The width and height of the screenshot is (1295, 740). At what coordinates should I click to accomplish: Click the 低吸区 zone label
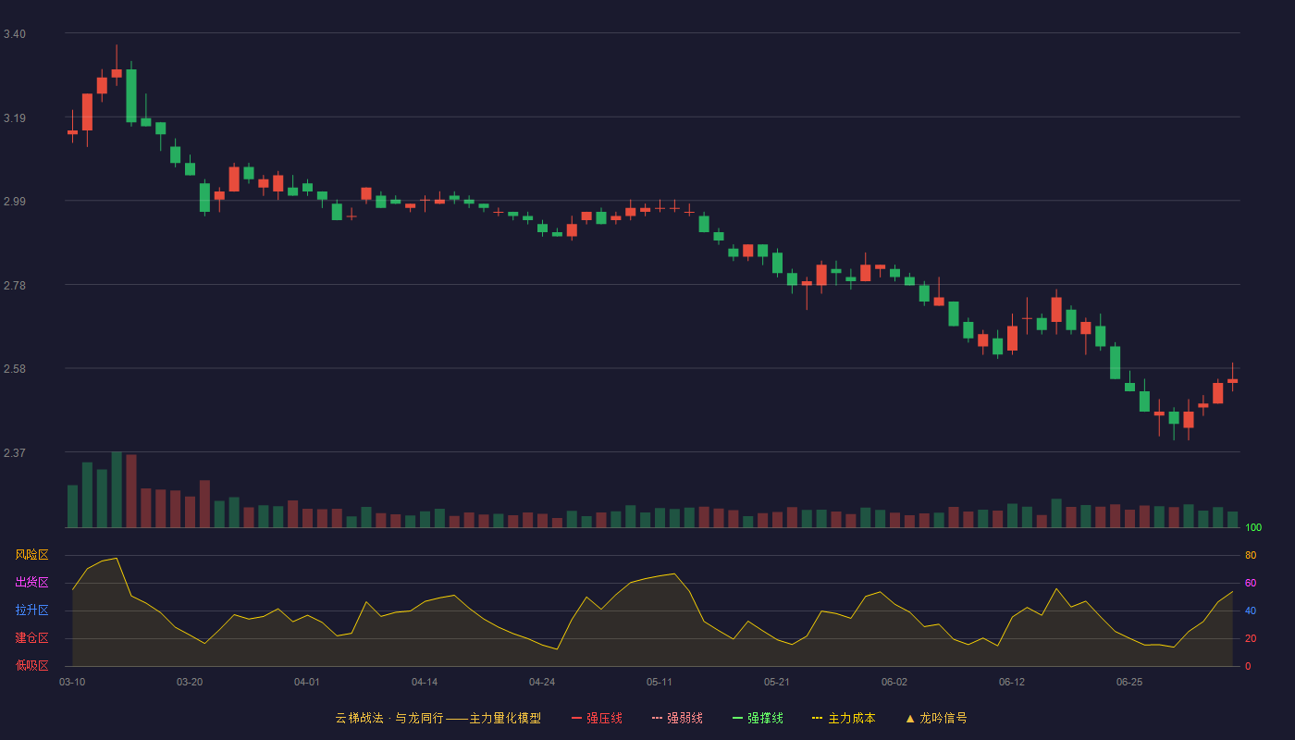coord(32,665)
